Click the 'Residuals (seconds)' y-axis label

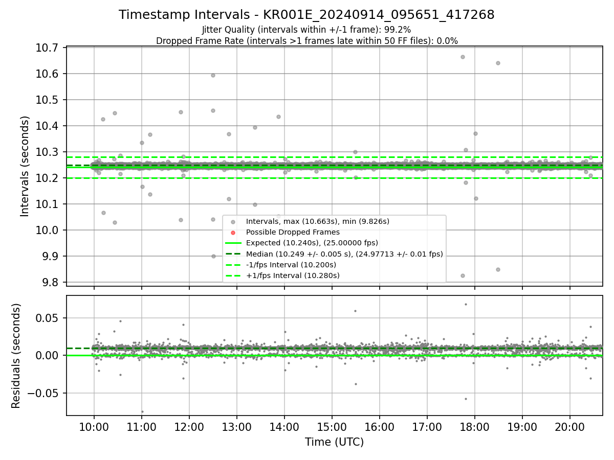(16, 356)
